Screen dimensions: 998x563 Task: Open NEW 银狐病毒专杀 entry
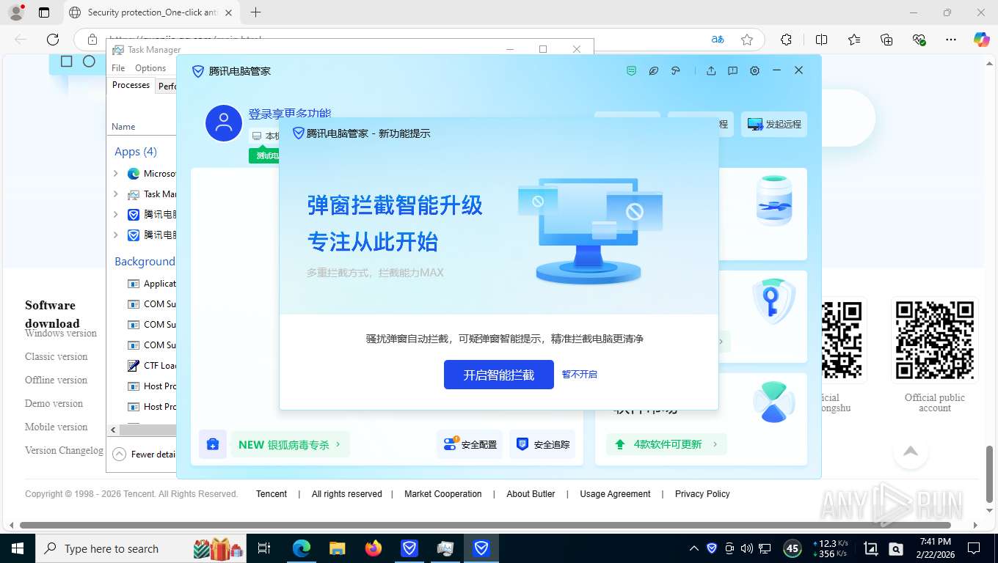(x=290, y=444)
